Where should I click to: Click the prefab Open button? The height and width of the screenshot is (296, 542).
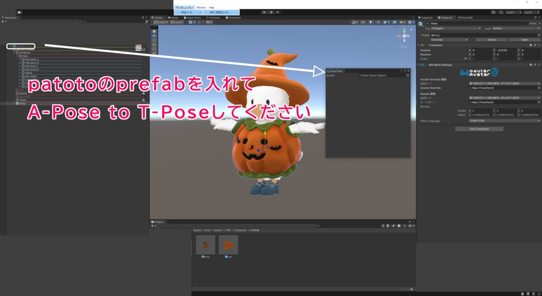pos(525,40)
